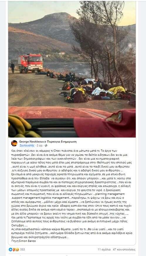Image resolution: width=146 pixels, height=256 pixels.
Task: Open the 47 κοινοποιήσεις shares list
Action: coord(124,250)
